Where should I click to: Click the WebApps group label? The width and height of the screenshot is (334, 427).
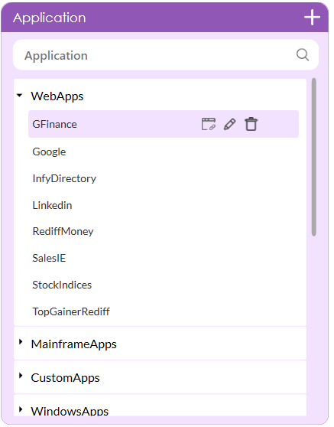[x=57, y=96]
